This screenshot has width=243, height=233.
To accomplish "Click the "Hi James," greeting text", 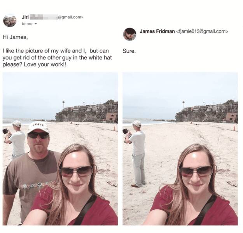I will 15,37.
